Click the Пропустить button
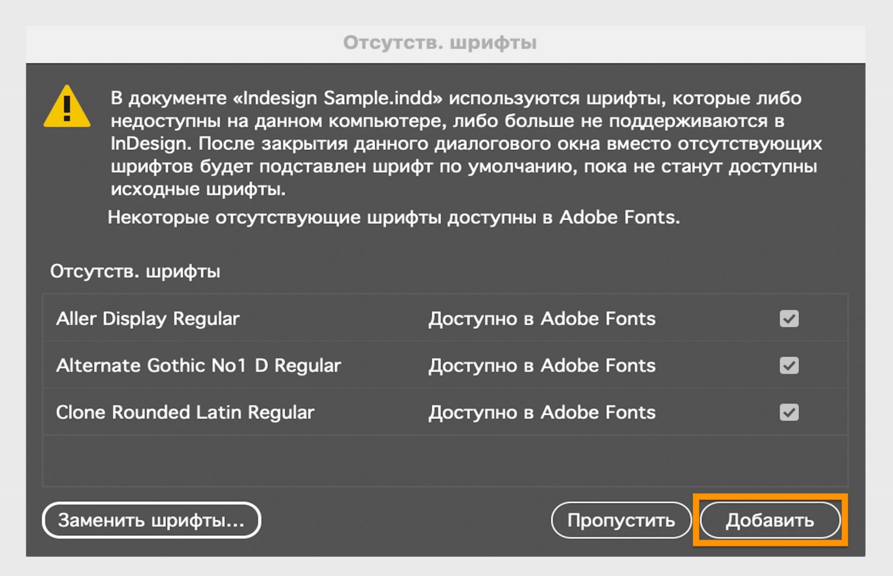Image resolution: width=893 pixels, height=576 pixels. (622, 520)
